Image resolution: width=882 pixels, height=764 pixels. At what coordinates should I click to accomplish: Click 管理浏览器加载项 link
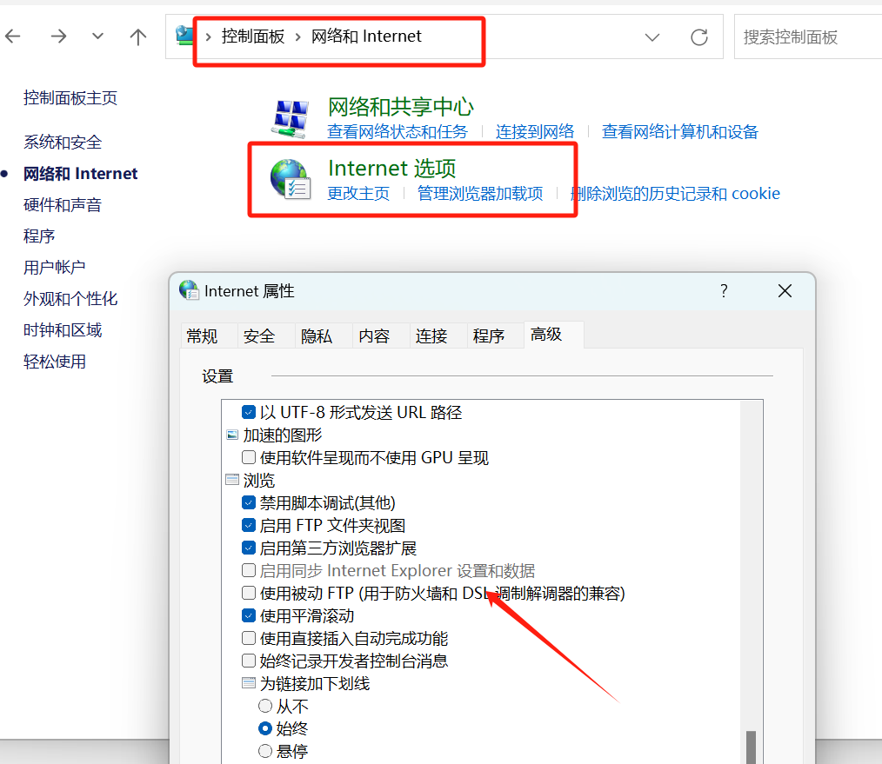pos(480,193)
